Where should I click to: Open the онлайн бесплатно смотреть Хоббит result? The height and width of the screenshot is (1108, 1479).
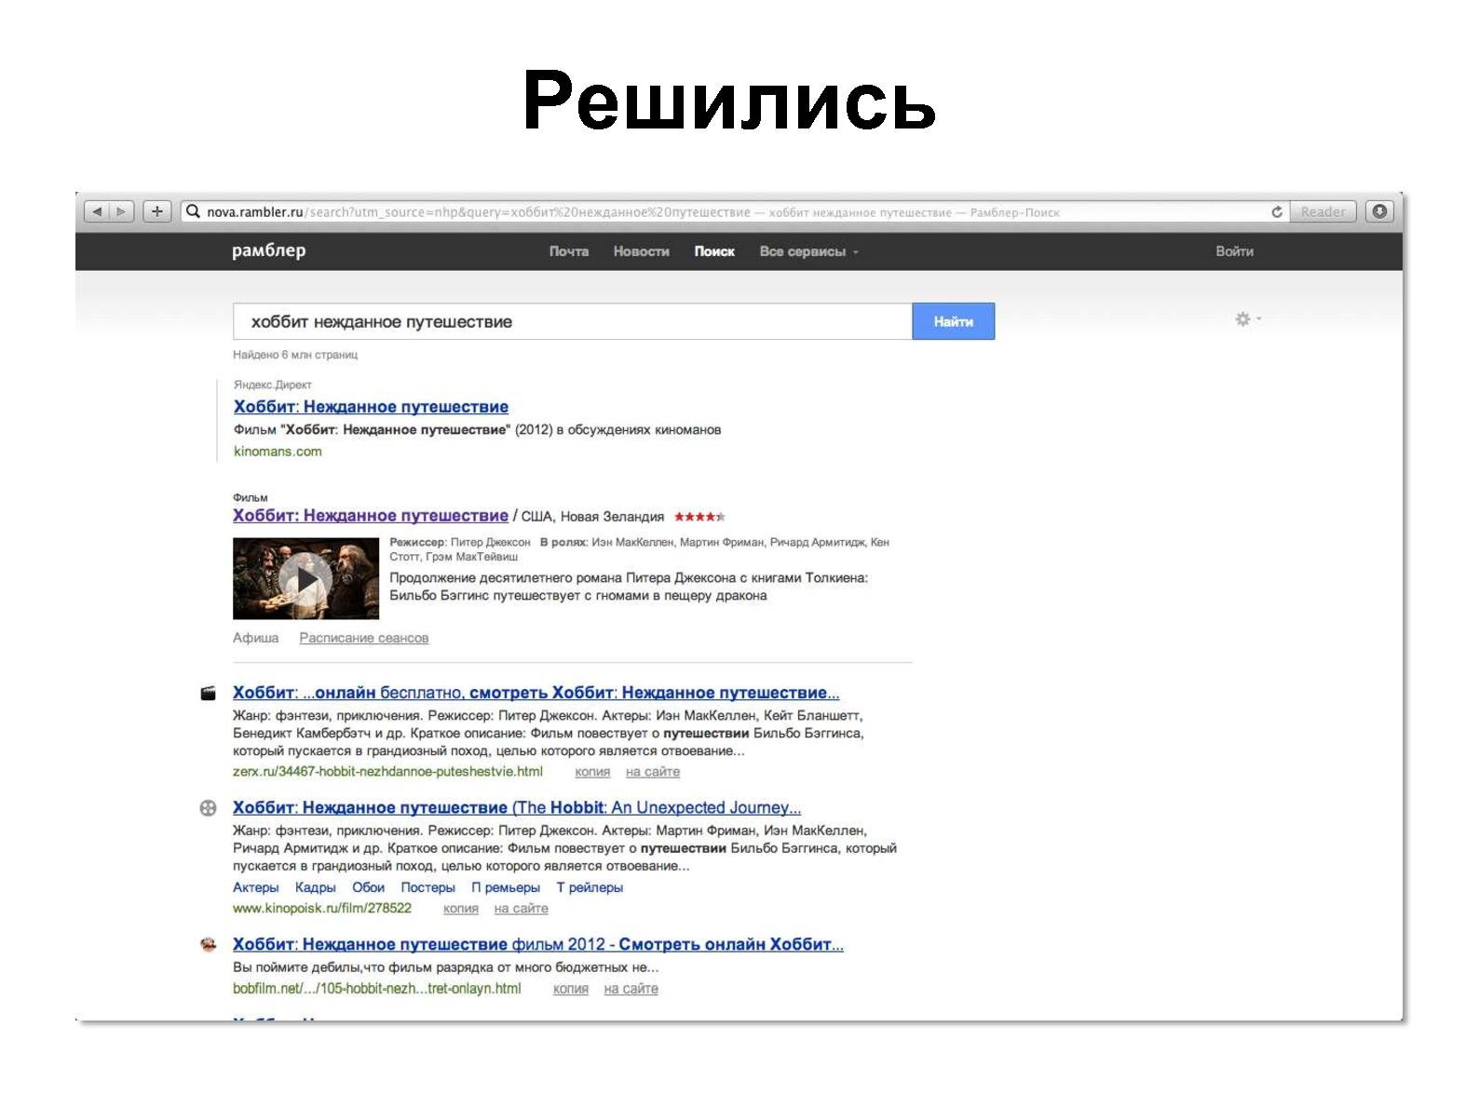click(x=536, y=693)
